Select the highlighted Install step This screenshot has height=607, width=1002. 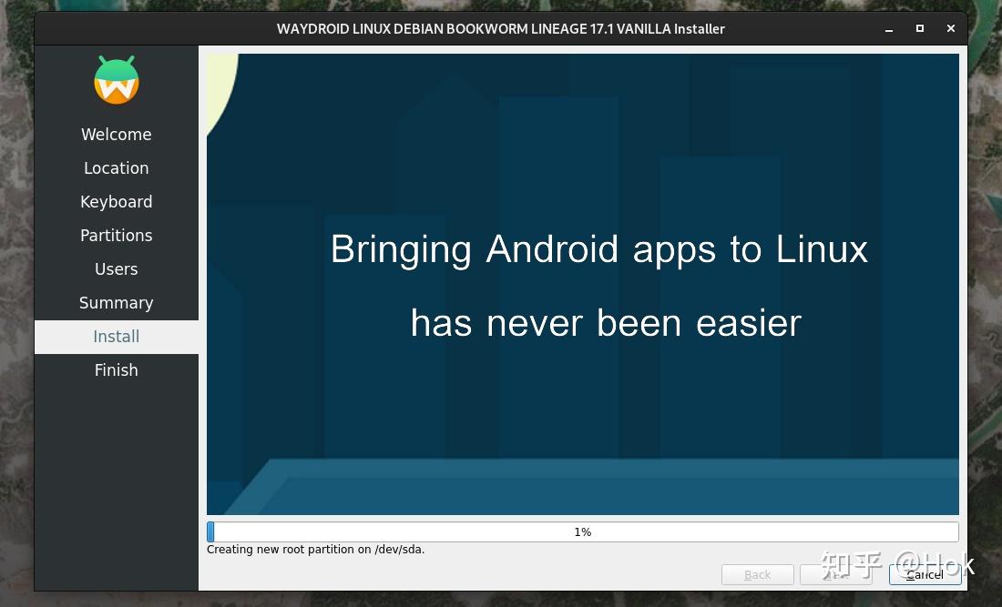[x=116, y=336]
